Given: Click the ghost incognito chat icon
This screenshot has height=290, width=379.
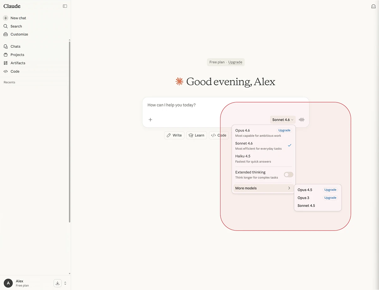Looking at the screenshot, I should (373, 6).
